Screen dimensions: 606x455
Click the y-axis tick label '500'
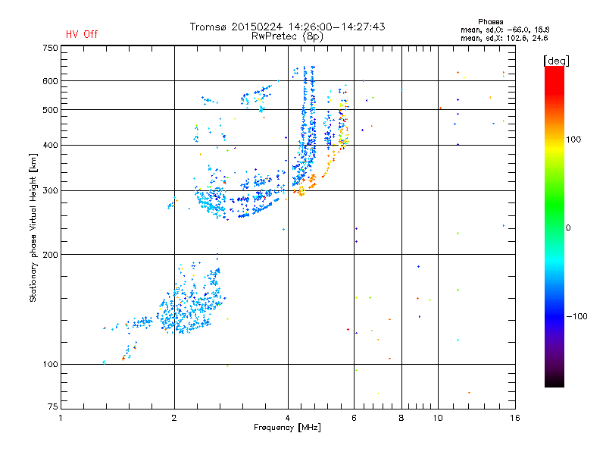[51, 110]
